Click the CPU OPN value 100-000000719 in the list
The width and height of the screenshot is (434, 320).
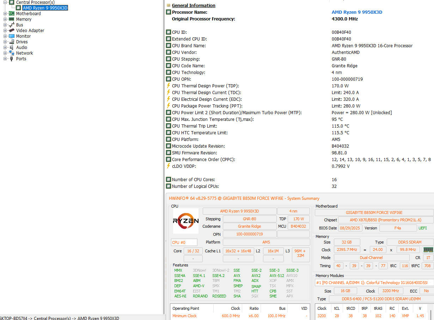click(x=347, y=79)
